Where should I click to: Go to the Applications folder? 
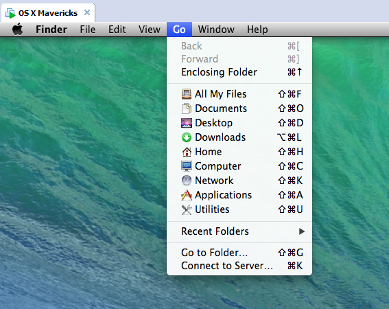239,195
